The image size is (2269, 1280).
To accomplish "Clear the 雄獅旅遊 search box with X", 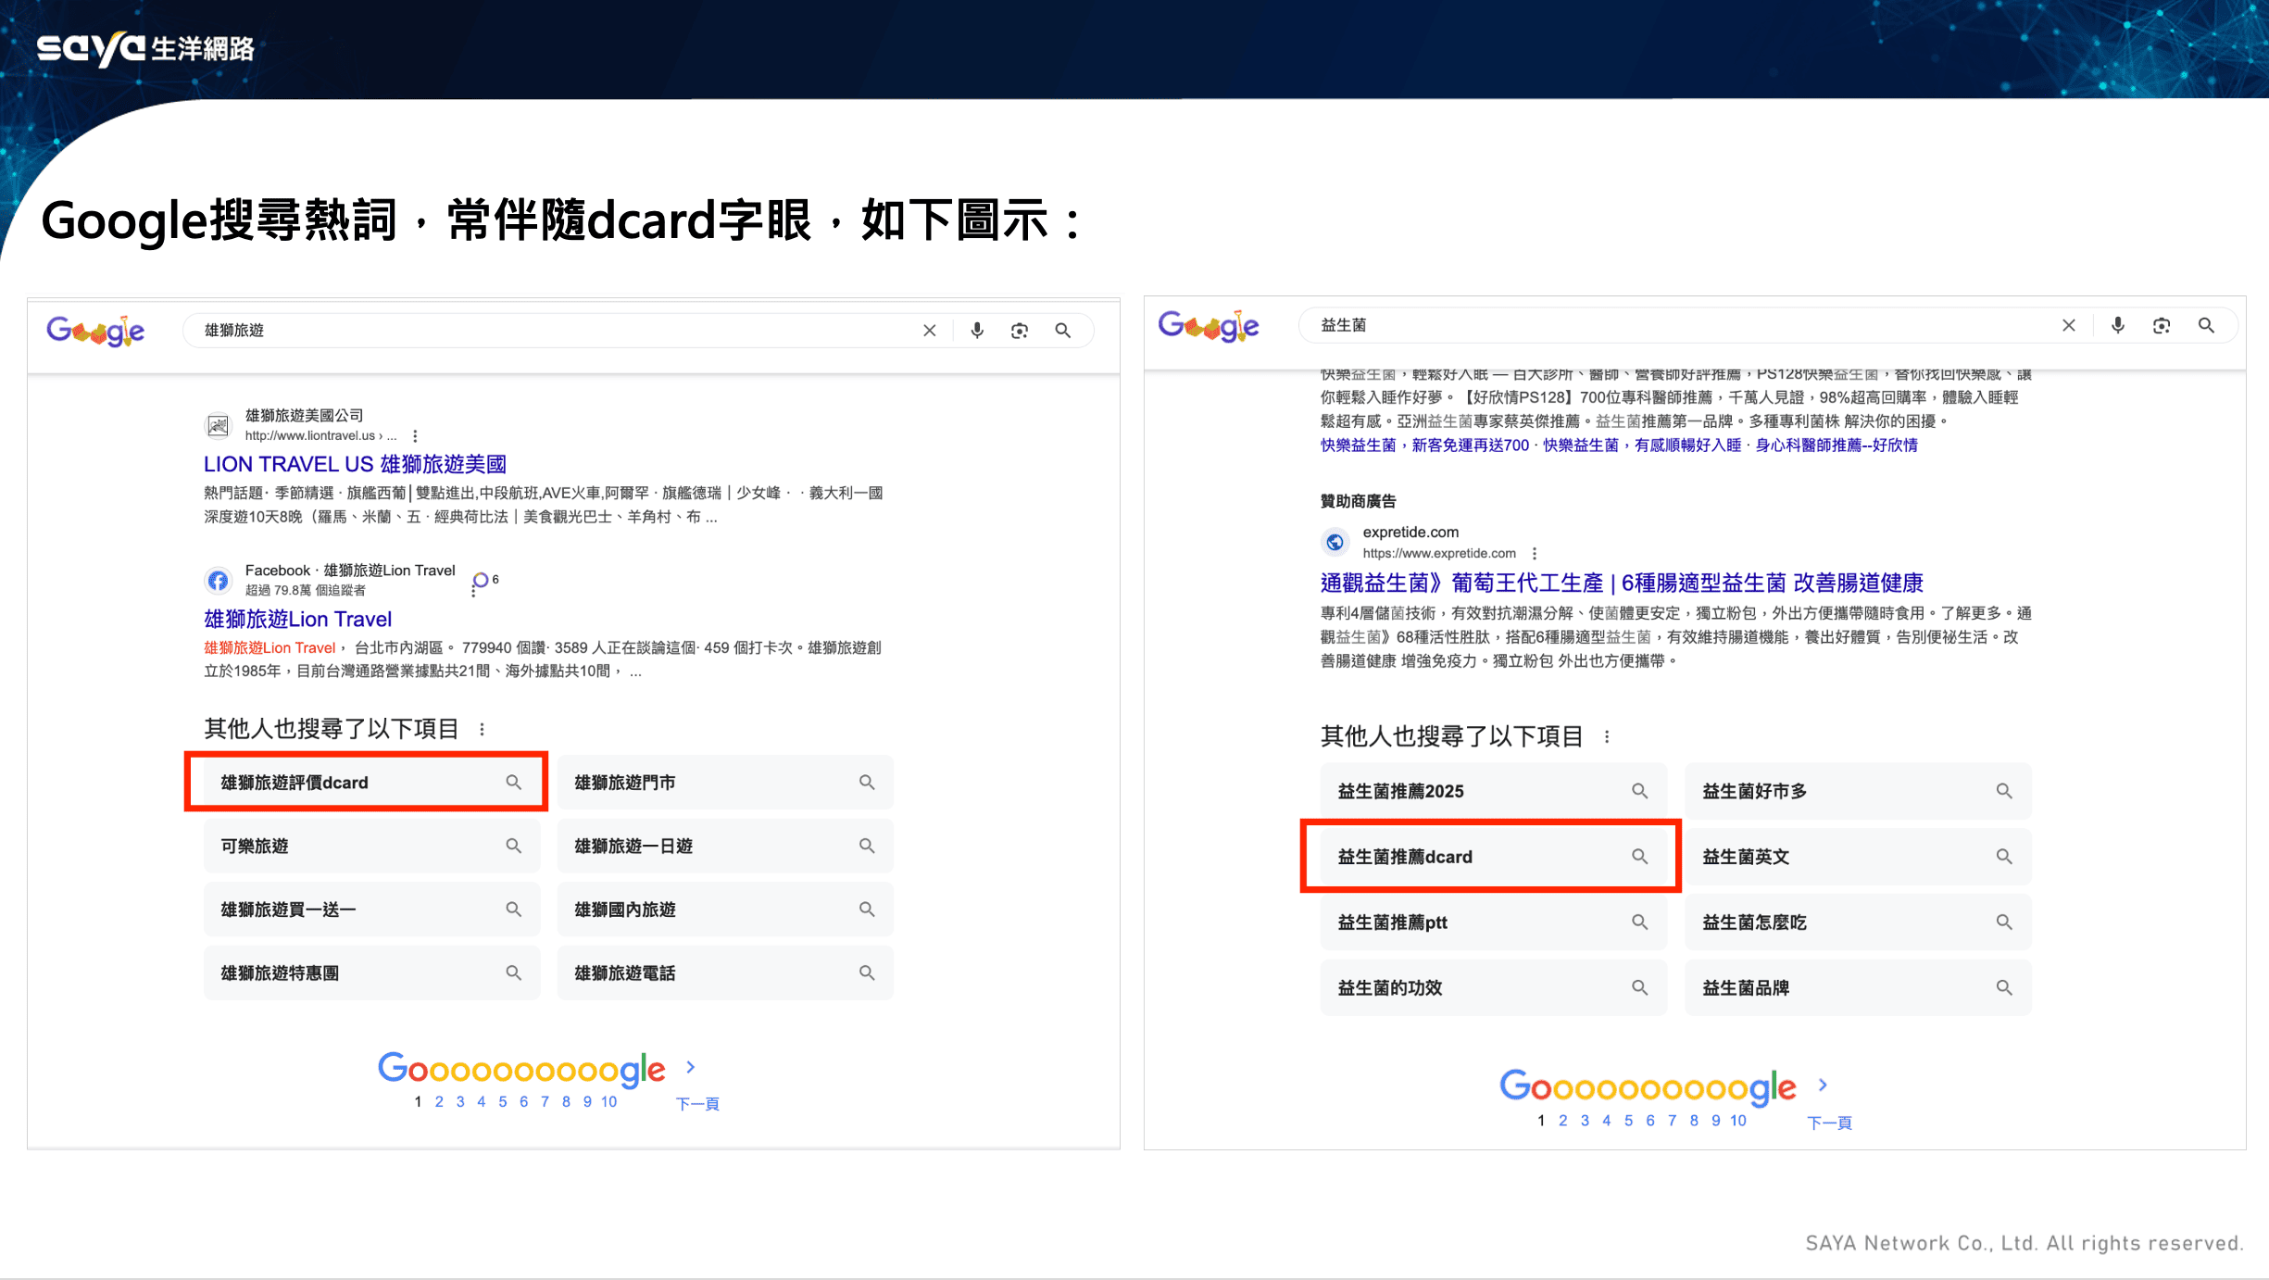I will tap(930, 331).
